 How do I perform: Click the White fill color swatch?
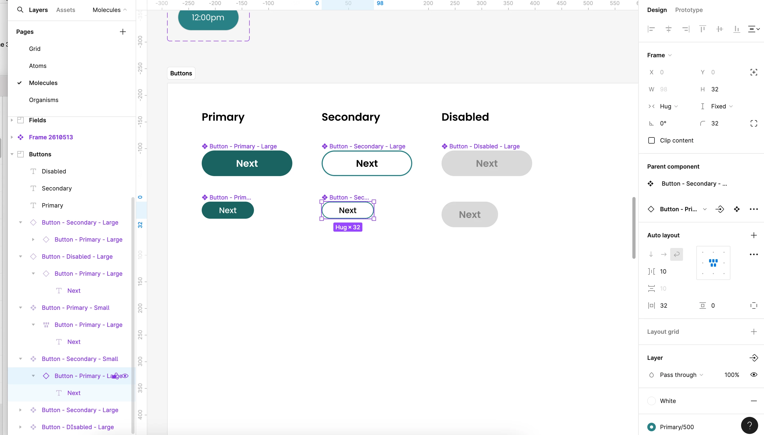point(651,401)
